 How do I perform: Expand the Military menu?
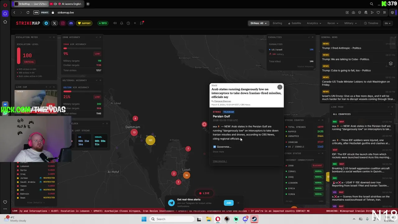tap(350, 23)
